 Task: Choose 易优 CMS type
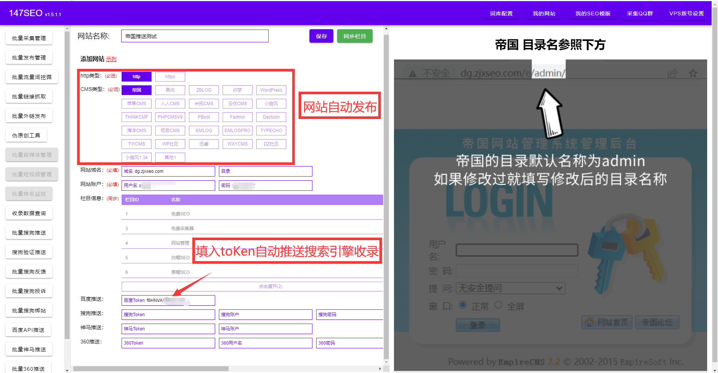170,90
